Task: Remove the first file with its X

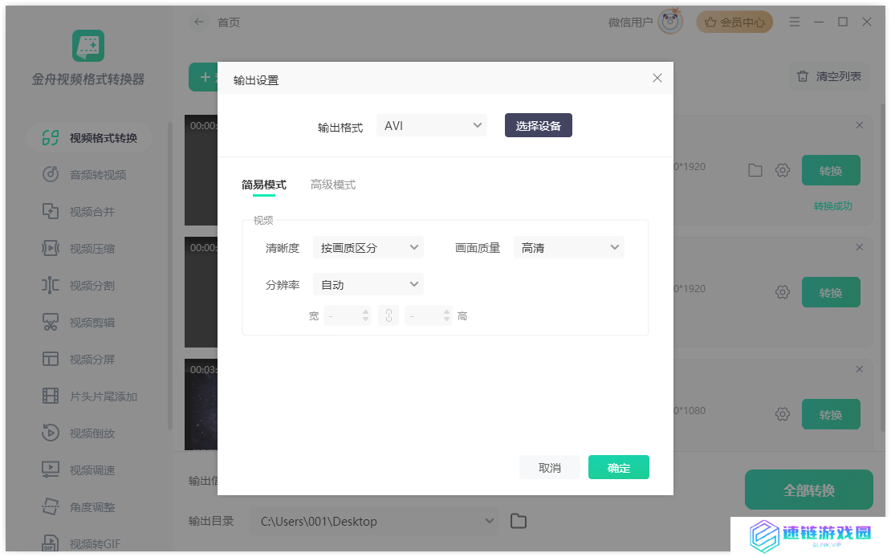Action: click(x=859, y=125)
